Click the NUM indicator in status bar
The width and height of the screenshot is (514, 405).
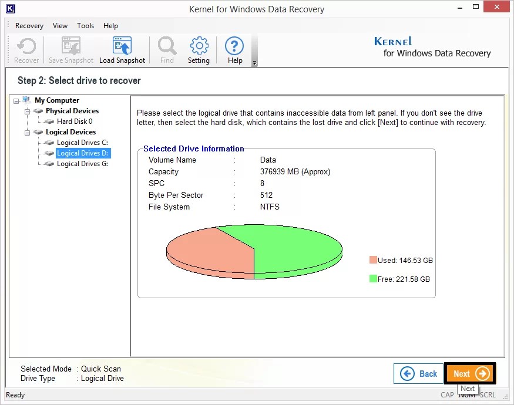(x=466, y=395)
